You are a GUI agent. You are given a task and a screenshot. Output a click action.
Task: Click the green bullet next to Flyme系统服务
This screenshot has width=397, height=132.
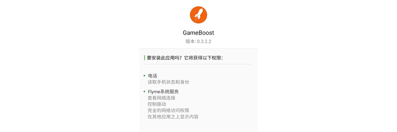pyautogui.click(x=145, y=91)
